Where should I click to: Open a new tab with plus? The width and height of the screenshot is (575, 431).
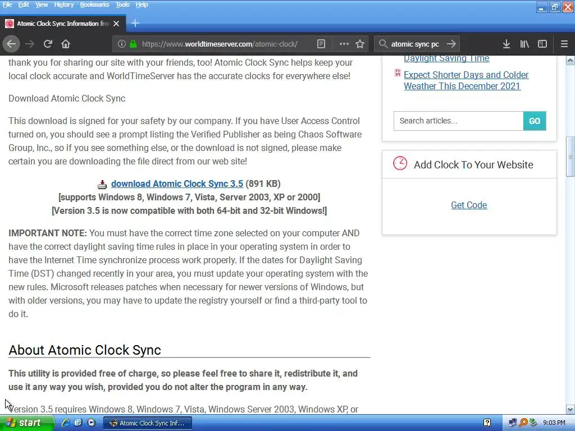[x=135, y=24]
